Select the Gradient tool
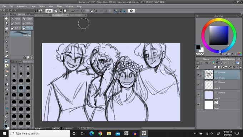Image resolution: width=243 pixels, height=137 pixels. [x=7, y=94]
